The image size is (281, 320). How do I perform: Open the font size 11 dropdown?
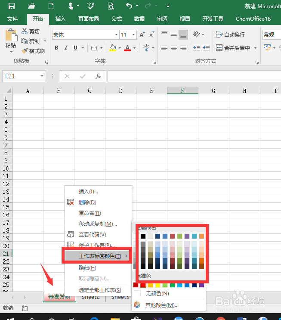133,35
